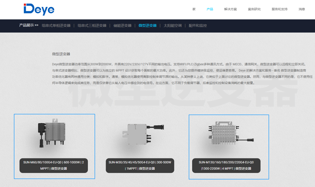Select 组串式三相逆变器 category tab
The height and width of the screenshot is (187, 315).
pyautogui.click(x=92, y=26)
